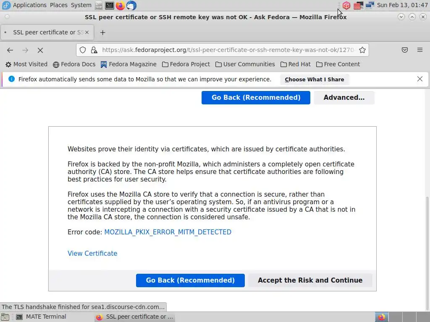Image resolution: width=430 pixels, height=322 pixels.
Task: Launch Firefox from top panel
Action: (120, 5)
